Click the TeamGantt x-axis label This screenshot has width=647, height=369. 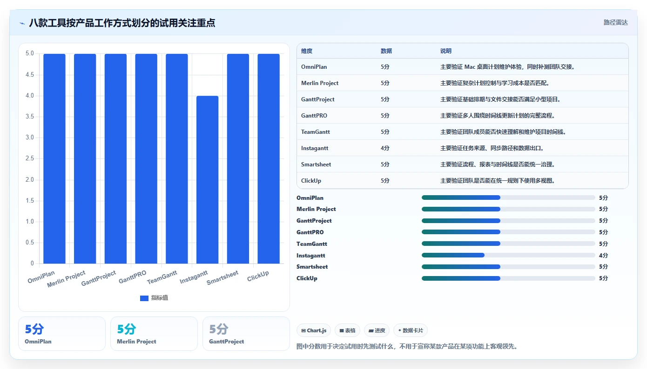click(162, 278)
